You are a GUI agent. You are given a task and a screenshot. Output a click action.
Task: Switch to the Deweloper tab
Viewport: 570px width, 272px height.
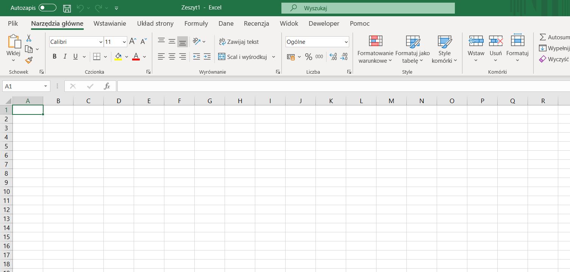(x=324, y=23)
